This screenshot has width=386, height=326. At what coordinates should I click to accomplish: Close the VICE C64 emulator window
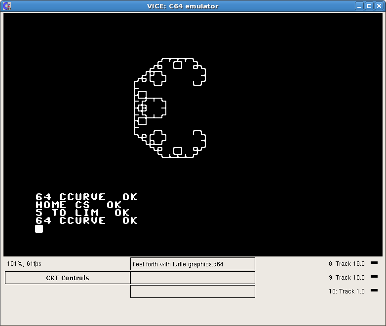tap(378, 6)
